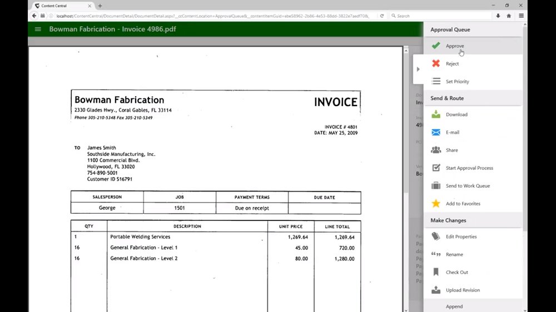Select Start Approval Process label
Viewport: 556px width, 312px height.
[469, 168]
